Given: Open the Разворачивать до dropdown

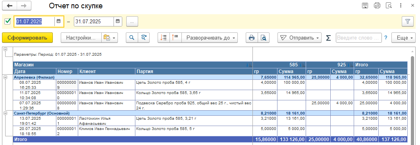Looking at the screenshot, I should (x=210, y=38).
